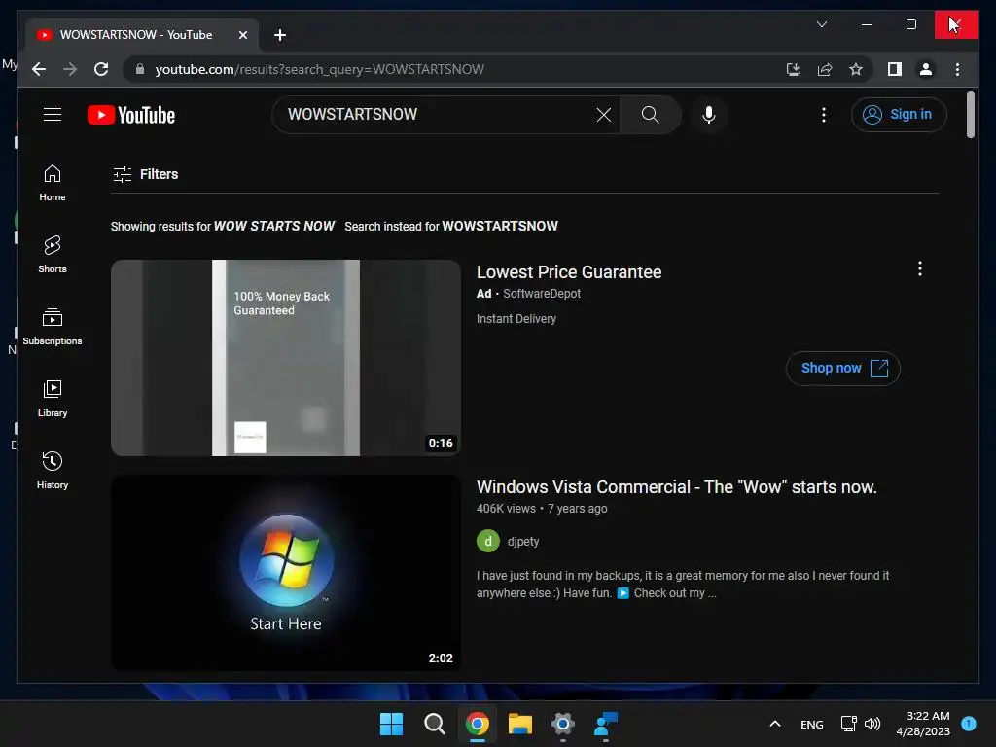The width and height of the screenshot is (996, 747).
Task: Click Lowest Price Guarantee ad title
Action: [568, 272]
